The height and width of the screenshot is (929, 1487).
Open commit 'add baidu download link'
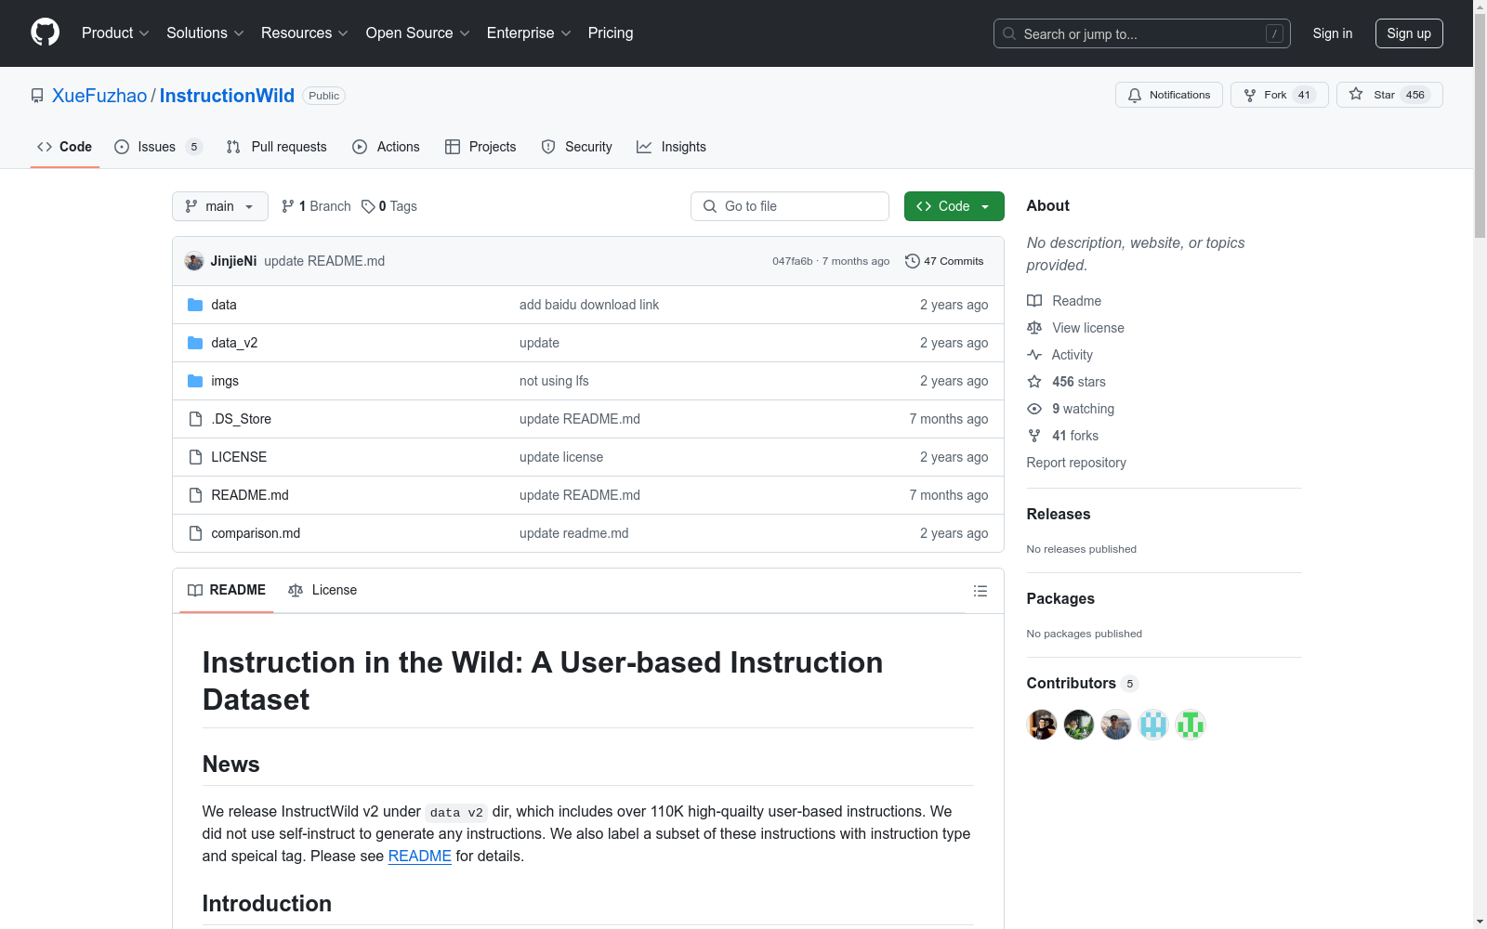click(x=589, y=305)
